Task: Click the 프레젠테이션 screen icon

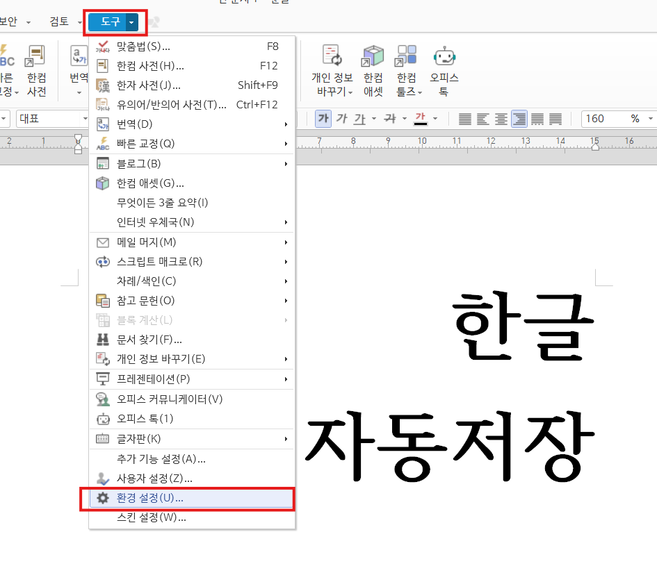Action: pos(103,379)
